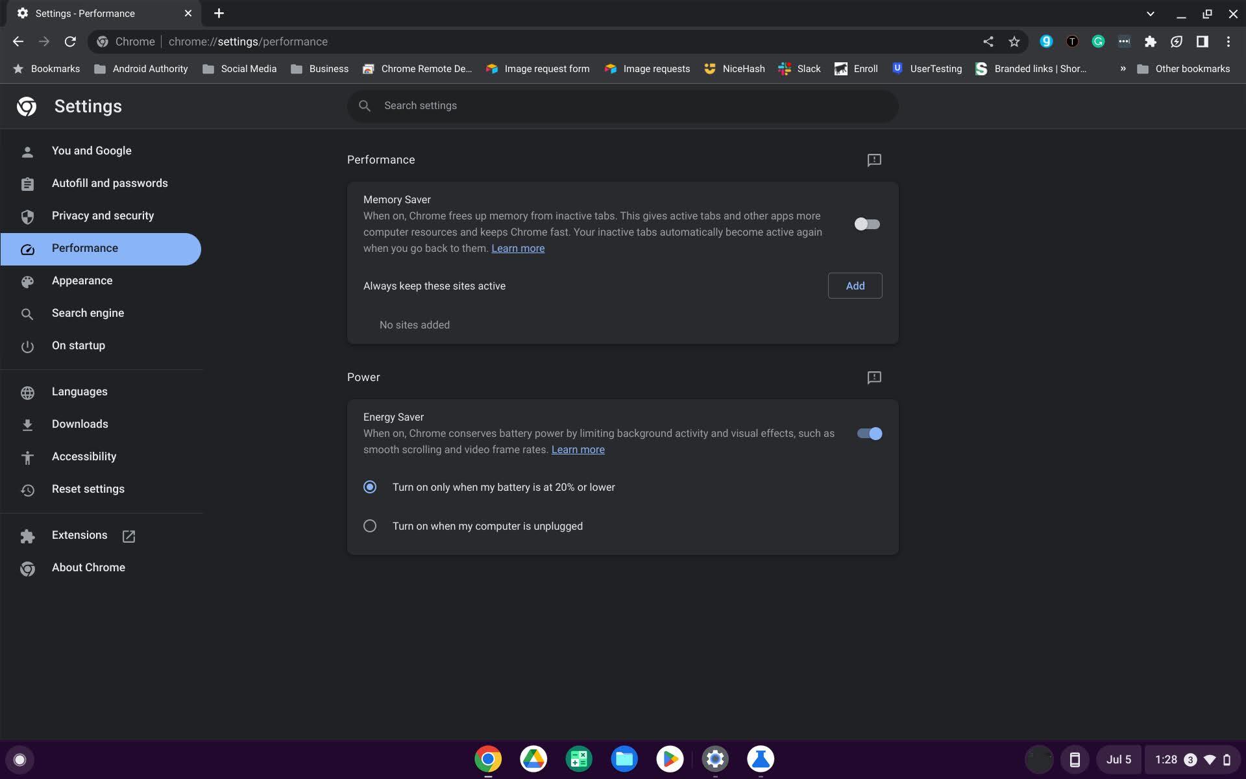The width and height of the screenshot is (1246, 779).
Task: Click the Power section feedback icon
Action: [873, 377]
